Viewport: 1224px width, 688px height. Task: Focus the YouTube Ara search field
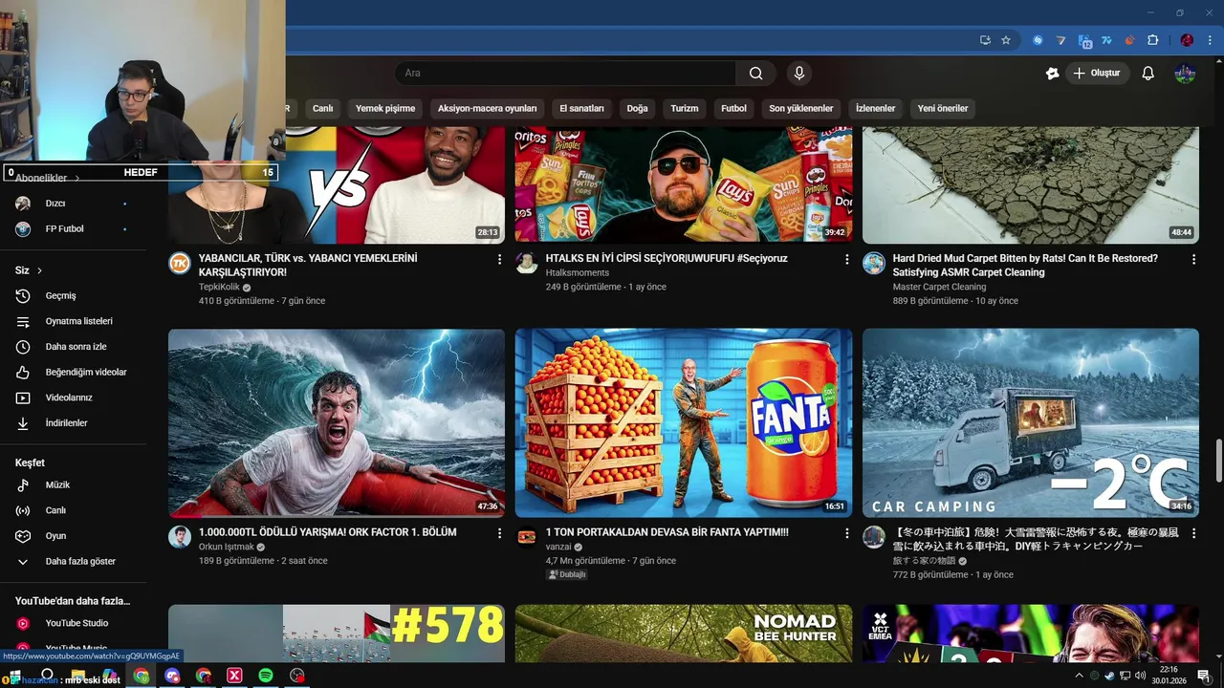tap(565, 74)
